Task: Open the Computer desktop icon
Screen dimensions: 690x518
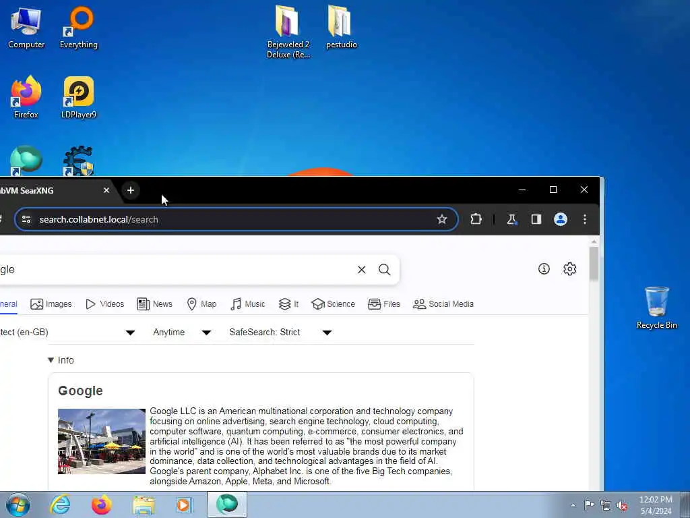Action: tap(26, 27)
